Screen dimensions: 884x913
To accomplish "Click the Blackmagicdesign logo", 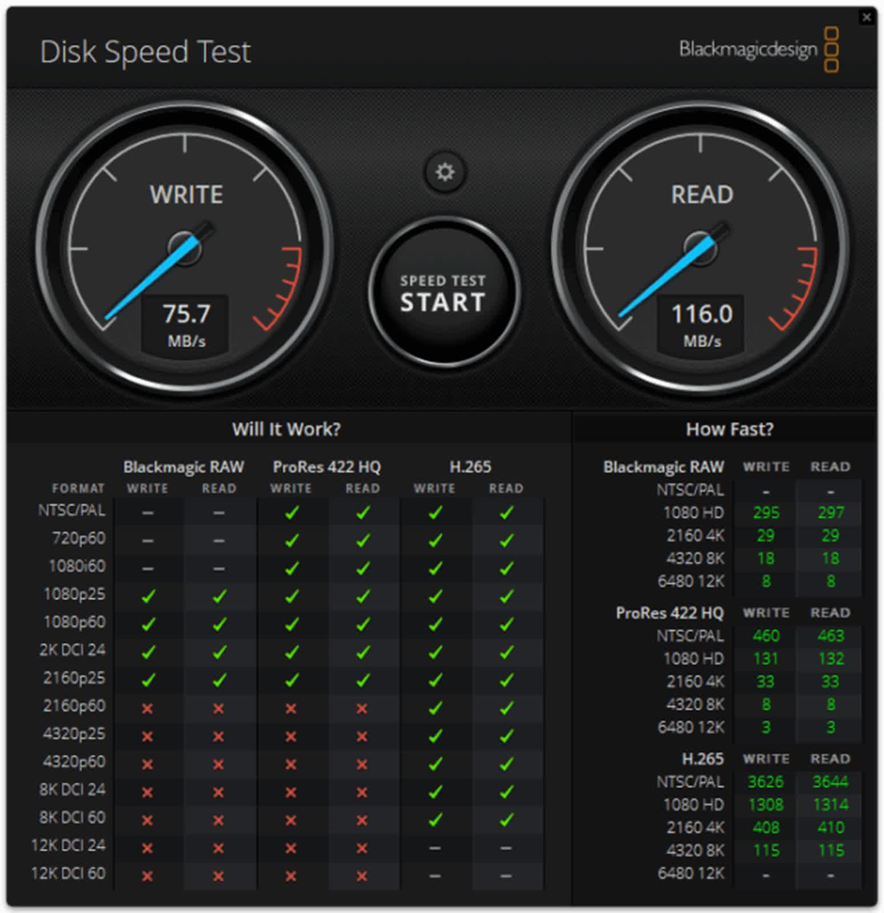I will (x=759, y=50).
